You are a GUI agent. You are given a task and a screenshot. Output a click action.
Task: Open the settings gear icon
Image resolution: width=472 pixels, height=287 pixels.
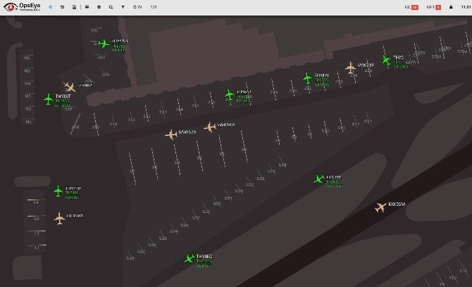99,7
